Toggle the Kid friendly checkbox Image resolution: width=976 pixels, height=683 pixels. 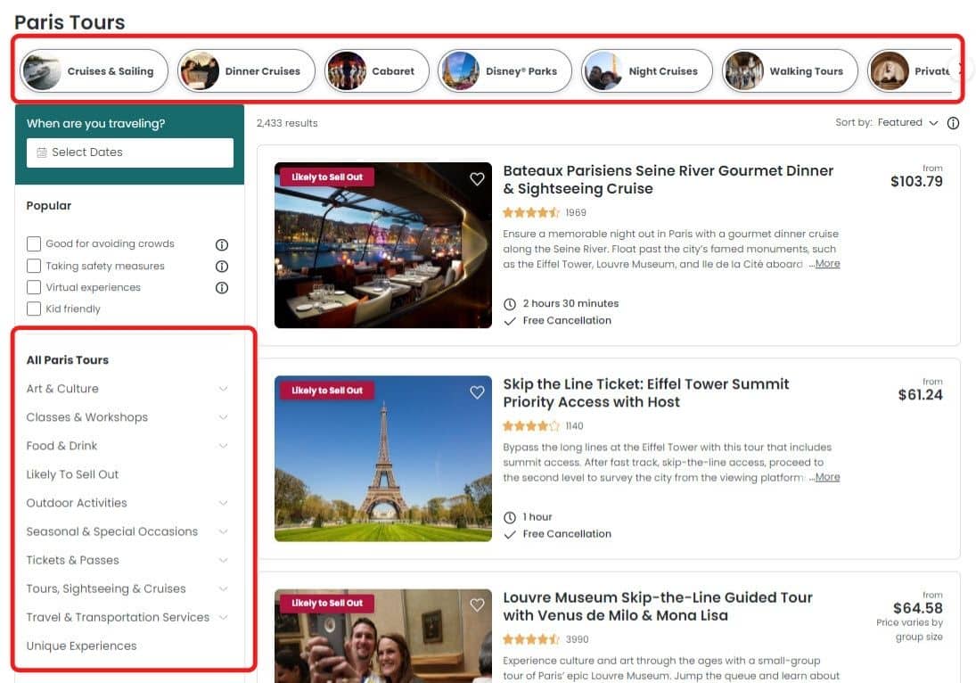tap(34, 309)
